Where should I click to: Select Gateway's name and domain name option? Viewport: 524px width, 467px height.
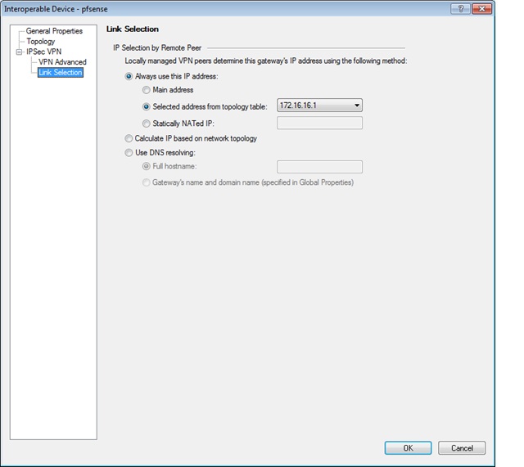pyautogui.click(x=146, y=182)
